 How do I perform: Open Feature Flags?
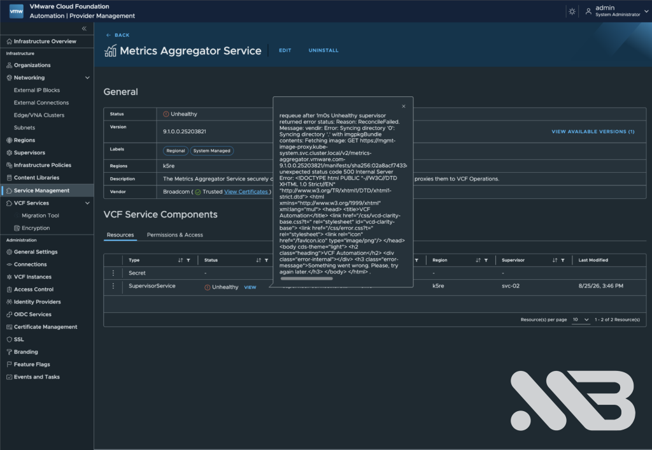click(x=32, y=364)
